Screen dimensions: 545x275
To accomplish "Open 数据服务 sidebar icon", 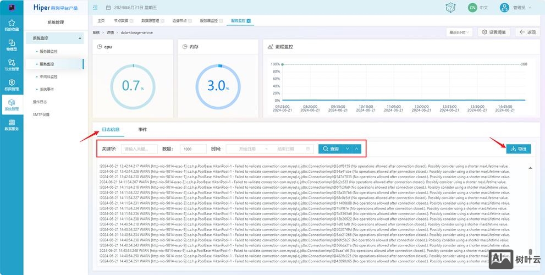I will [12, 125].
